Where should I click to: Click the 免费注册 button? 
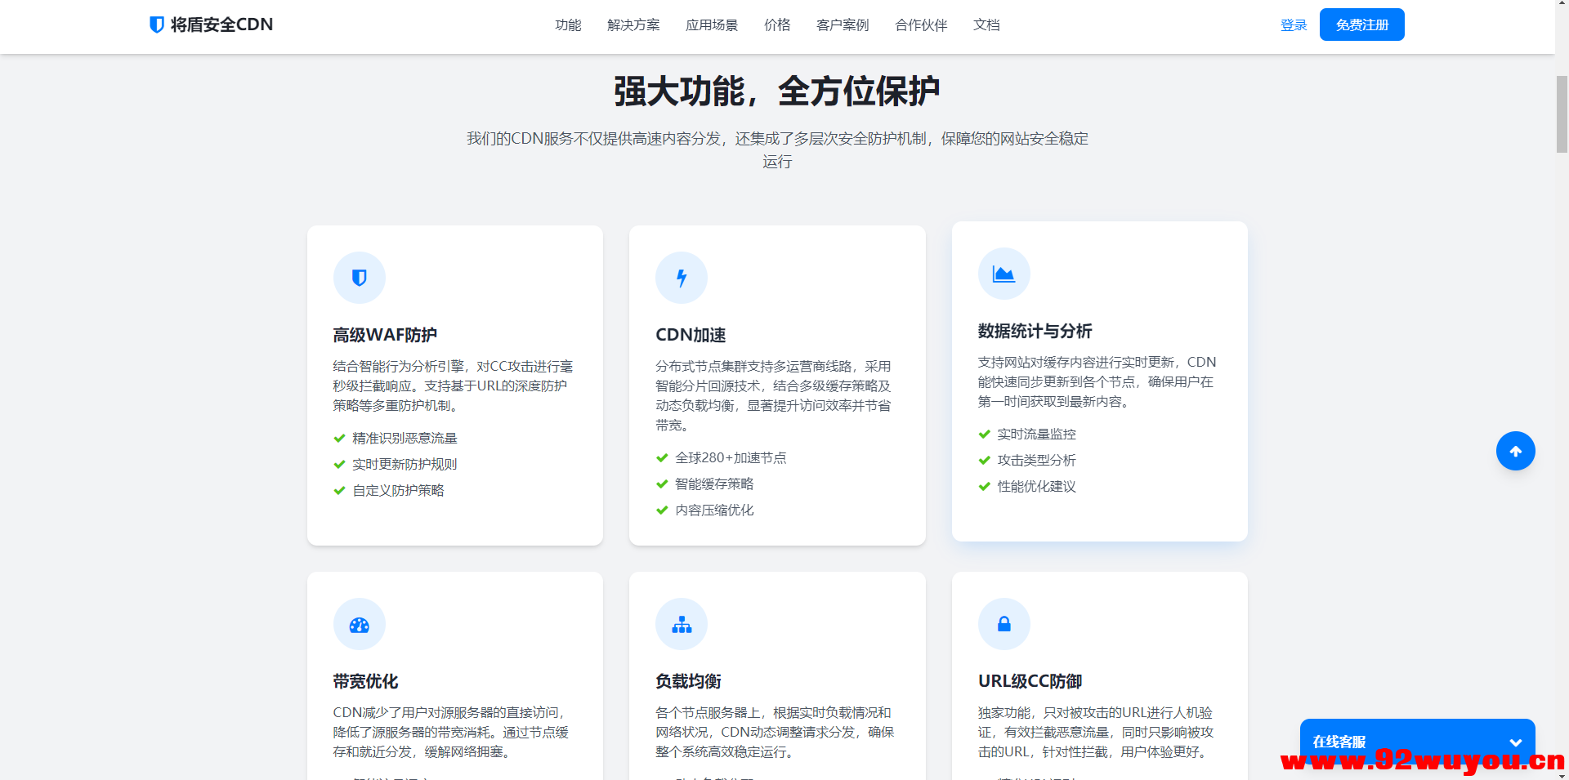click(1361, 25)
